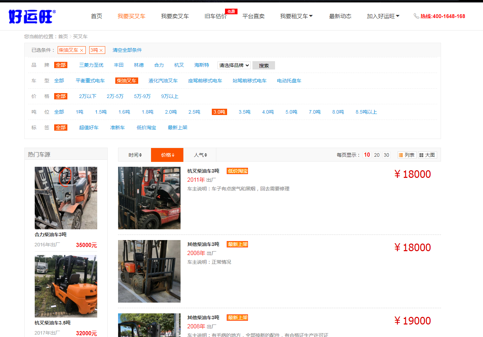Choose 2.5吨 tonnage
This screenshot has height=337, width=483.
click(x=194, y=112)
